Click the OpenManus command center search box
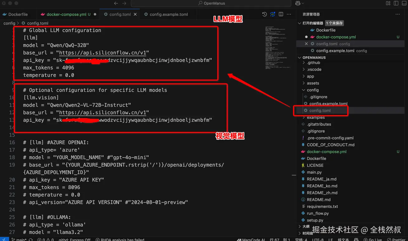Image resolution: width=408 pixels, height=241 pixels. [211, 3]
